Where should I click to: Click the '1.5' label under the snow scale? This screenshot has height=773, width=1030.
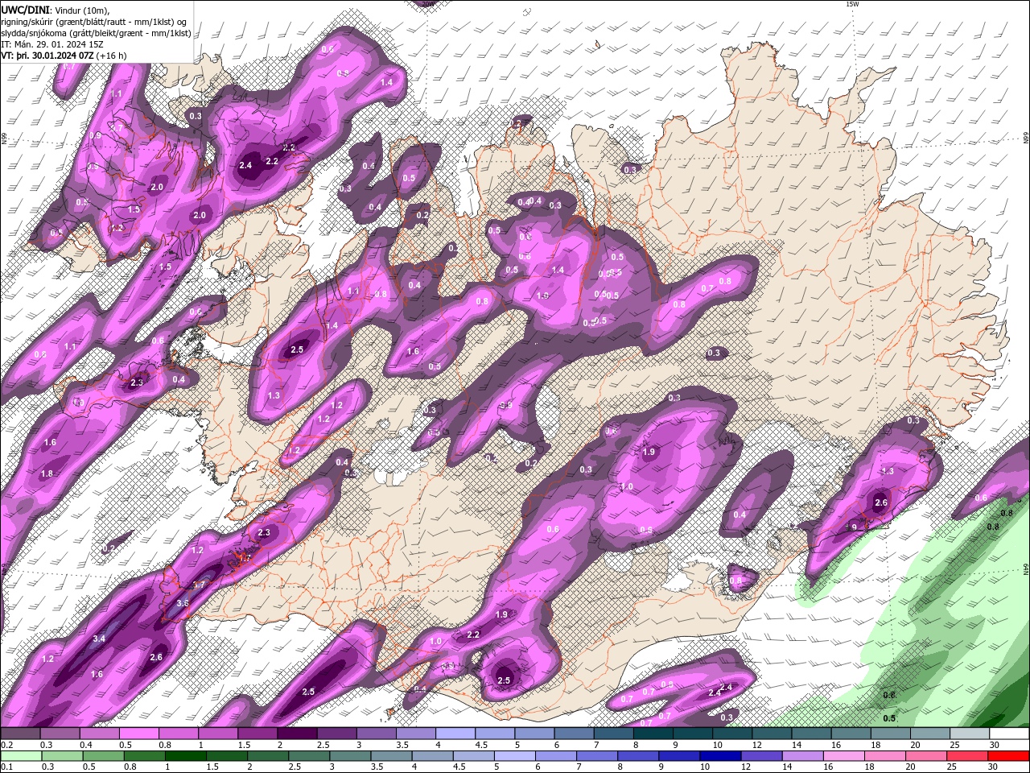coord(245,745)
